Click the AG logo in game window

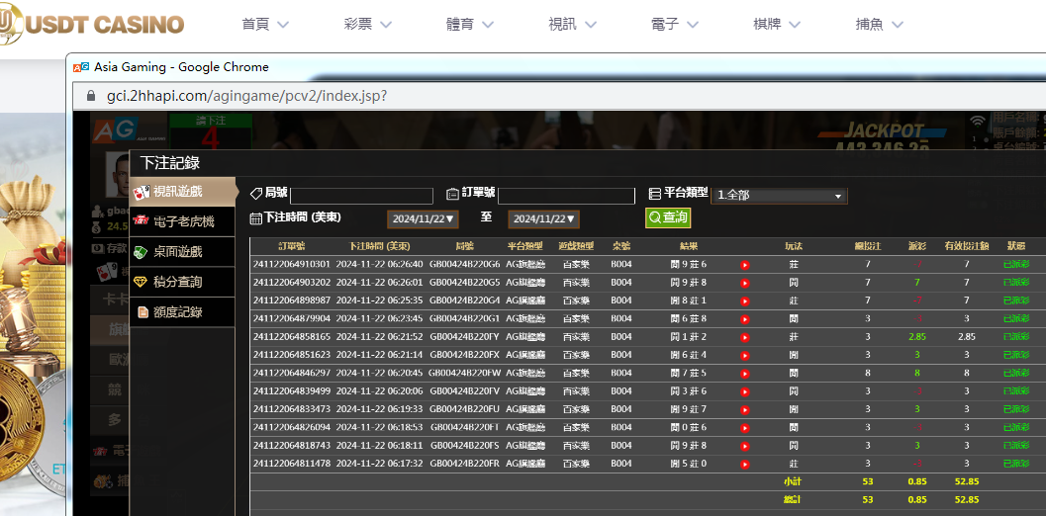click(115, 131)
